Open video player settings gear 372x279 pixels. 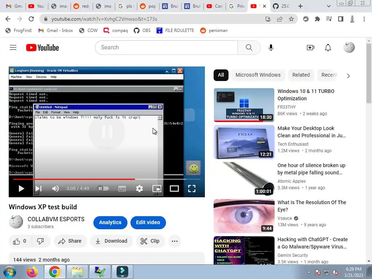point(139,189)
